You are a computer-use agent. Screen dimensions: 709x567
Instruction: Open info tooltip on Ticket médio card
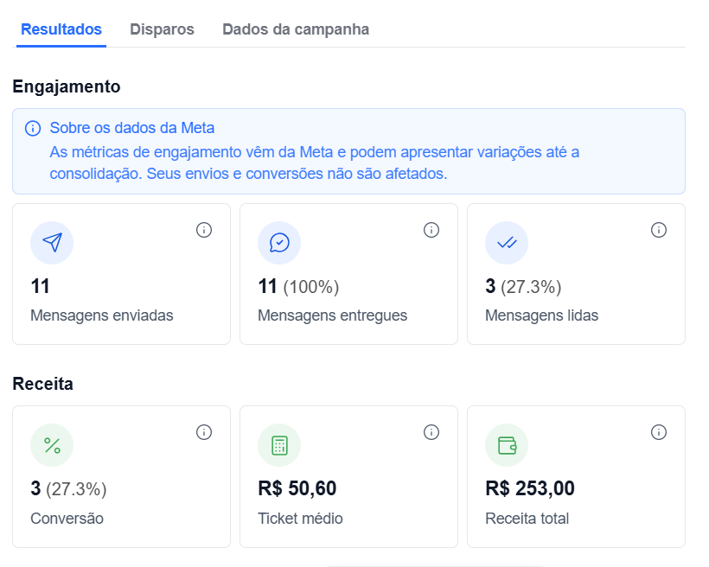(x=431, y=432)
